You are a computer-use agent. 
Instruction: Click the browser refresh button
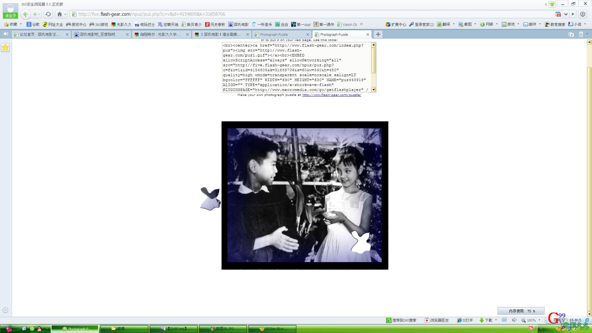coord(48,14)
